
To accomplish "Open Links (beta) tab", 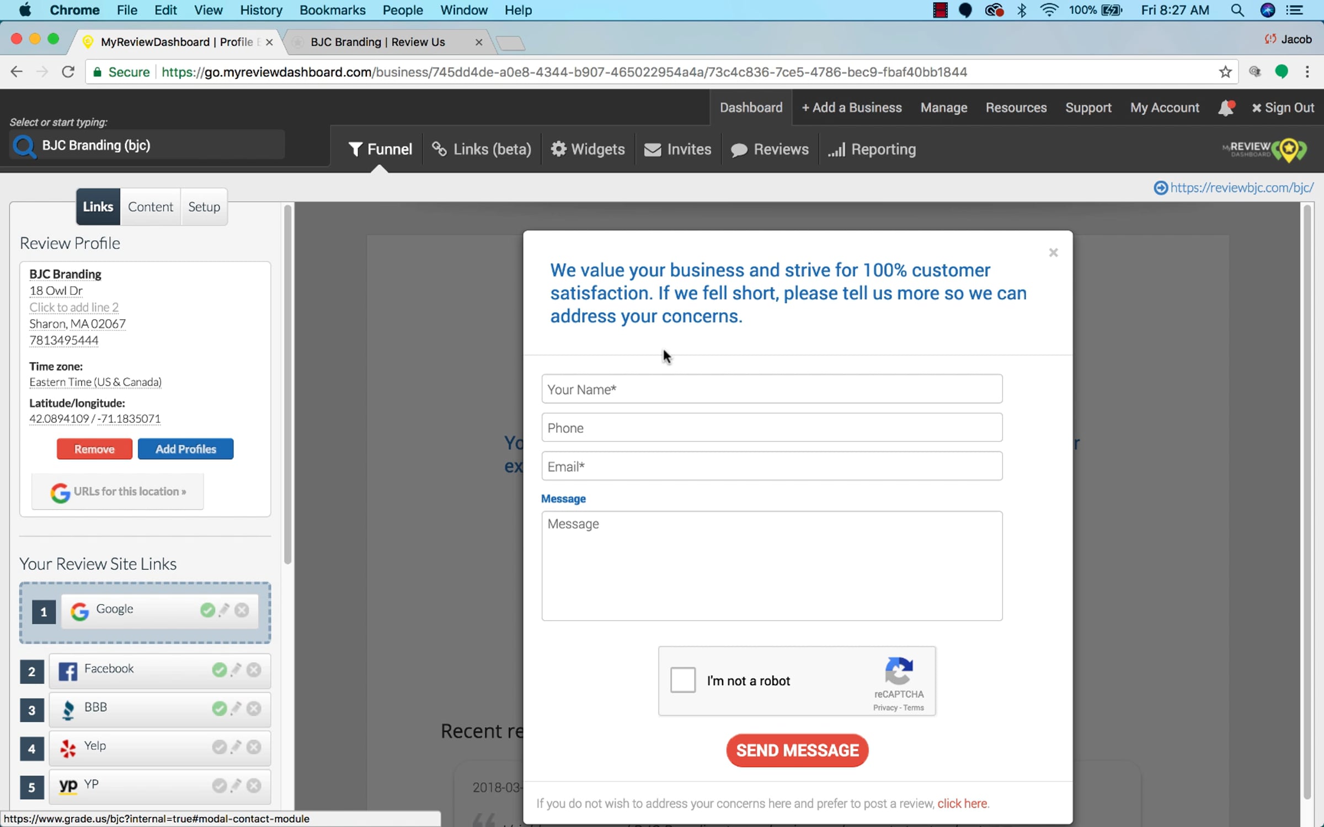I will coord(482,149).
